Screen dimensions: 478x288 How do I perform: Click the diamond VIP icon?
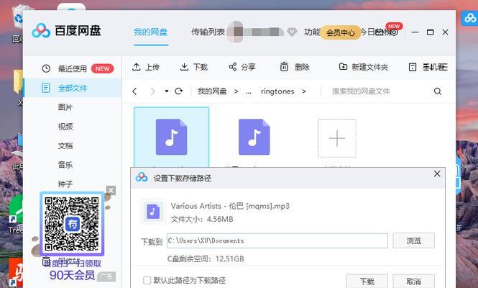click(292, 32)
